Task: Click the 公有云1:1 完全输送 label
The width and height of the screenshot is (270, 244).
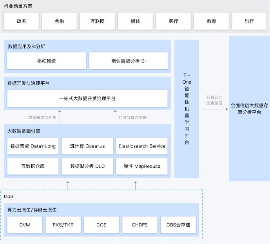Action: tap(214, 100)
